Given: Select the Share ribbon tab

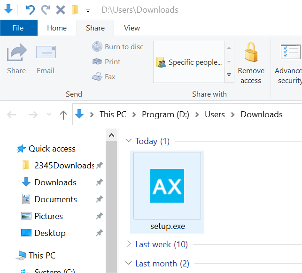Looking at the screenshot, I should (x=95, y=28).
